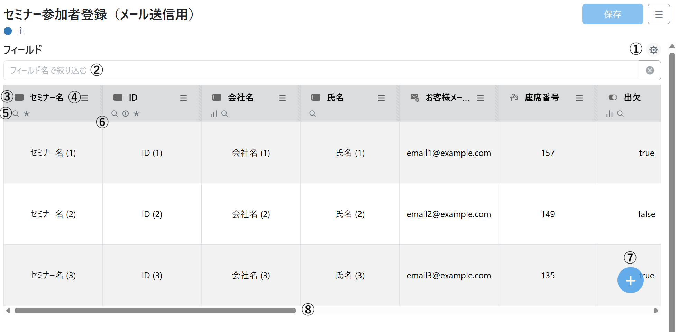Click the star icon under セミナー名 column
677x332 pixels.
coord(27,114)
